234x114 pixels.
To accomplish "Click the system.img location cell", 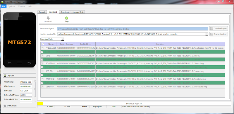I will [160, 79].
